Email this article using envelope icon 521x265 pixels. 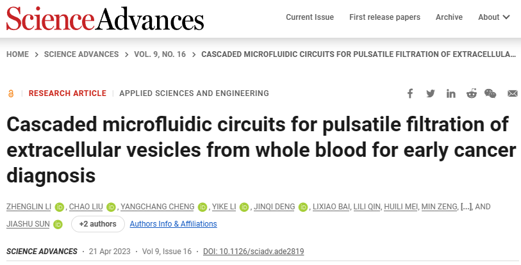click(512, 93)
